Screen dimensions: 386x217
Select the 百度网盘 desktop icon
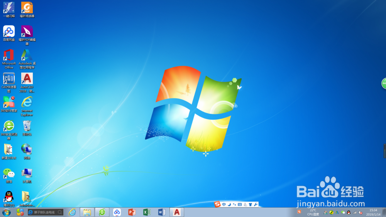tap(9, 33)
